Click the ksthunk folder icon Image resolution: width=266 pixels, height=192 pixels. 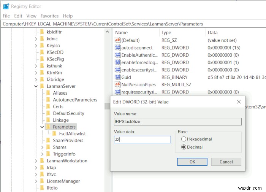tap(42, 66)
